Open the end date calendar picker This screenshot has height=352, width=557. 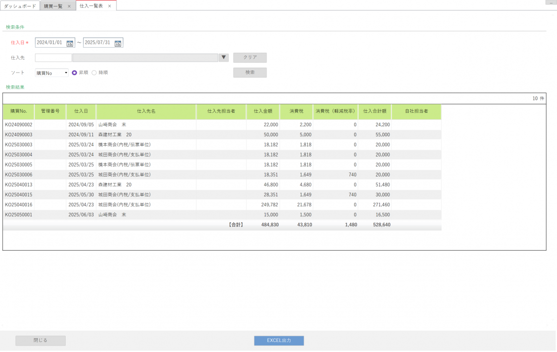point(118,43)
